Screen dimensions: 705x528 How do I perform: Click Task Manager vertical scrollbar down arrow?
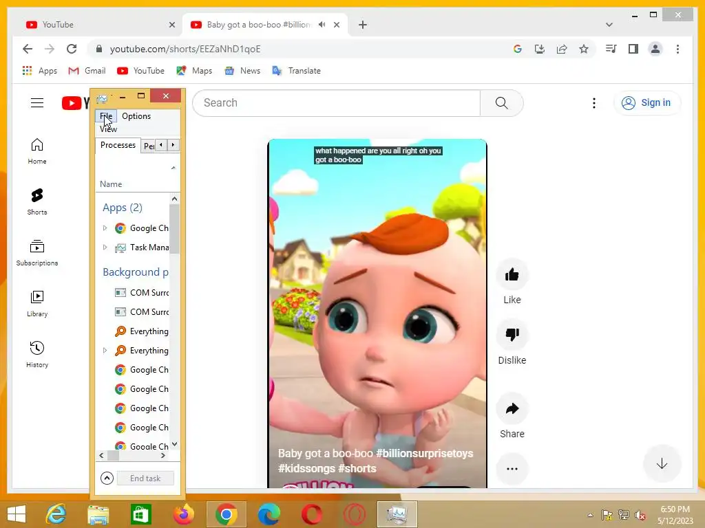point(174,444)
